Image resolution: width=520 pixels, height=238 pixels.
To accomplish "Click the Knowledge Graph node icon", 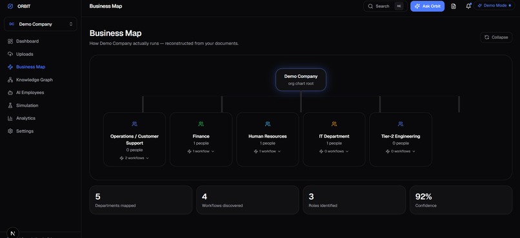I will pyautogui.click(x=10, y=80).
